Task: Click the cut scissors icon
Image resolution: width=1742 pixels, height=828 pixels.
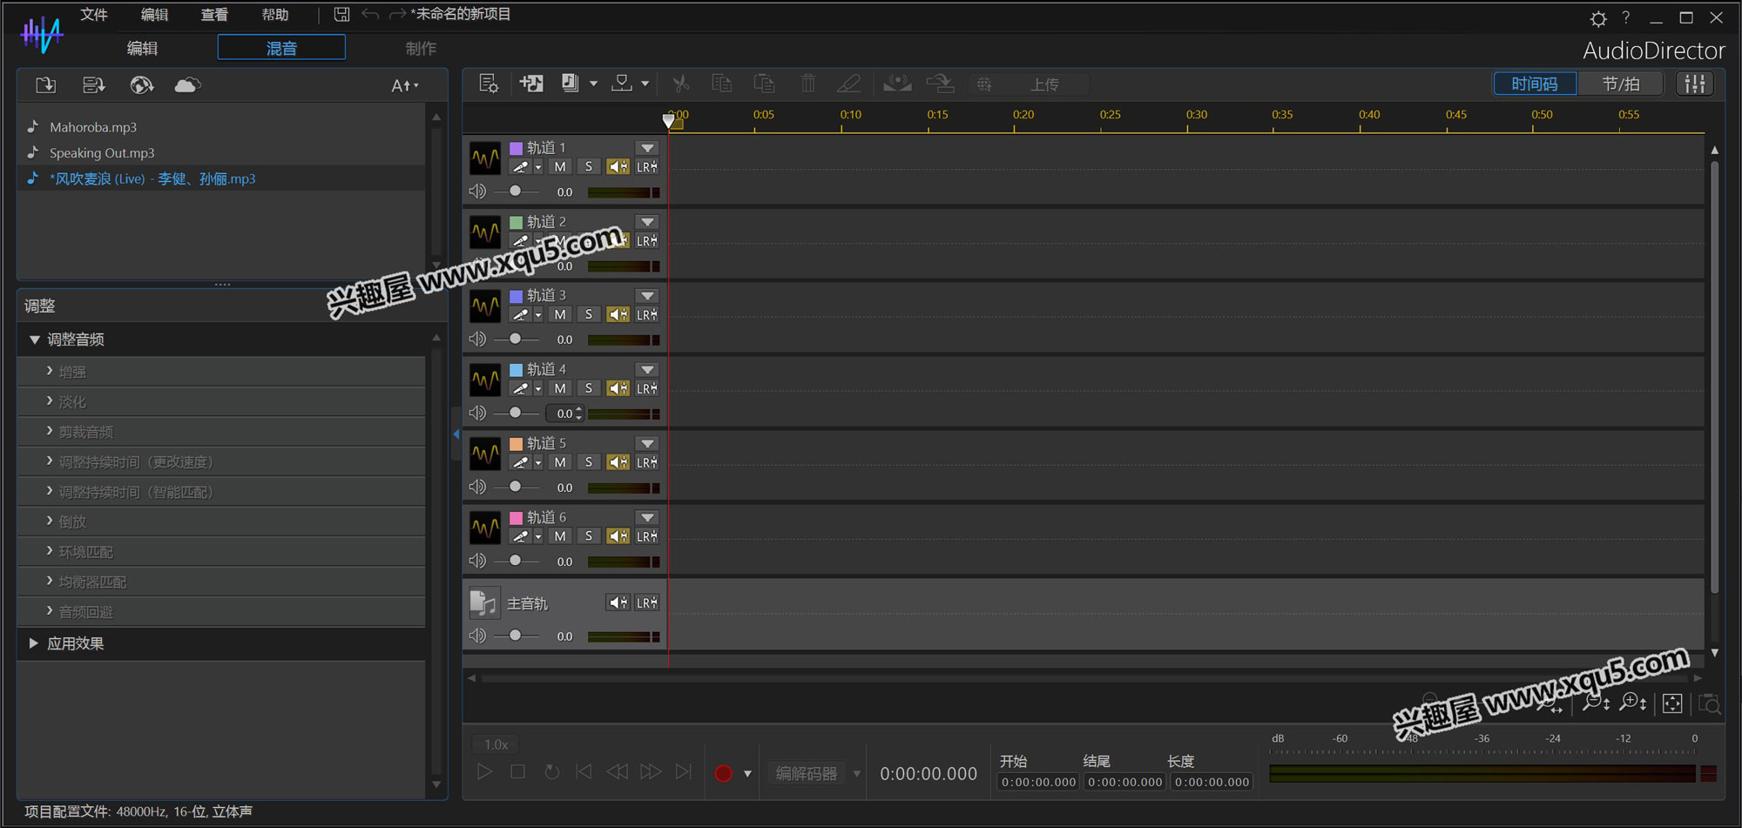Action: (680, 84)
